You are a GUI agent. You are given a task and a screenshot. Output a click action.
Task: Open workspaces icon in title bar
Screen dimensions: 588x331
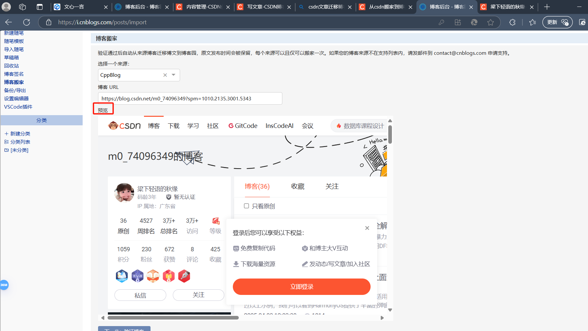point(22,7)
